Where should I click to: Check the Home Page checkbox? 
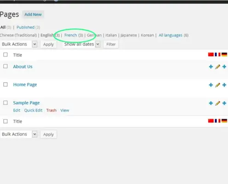coord(6,85)
